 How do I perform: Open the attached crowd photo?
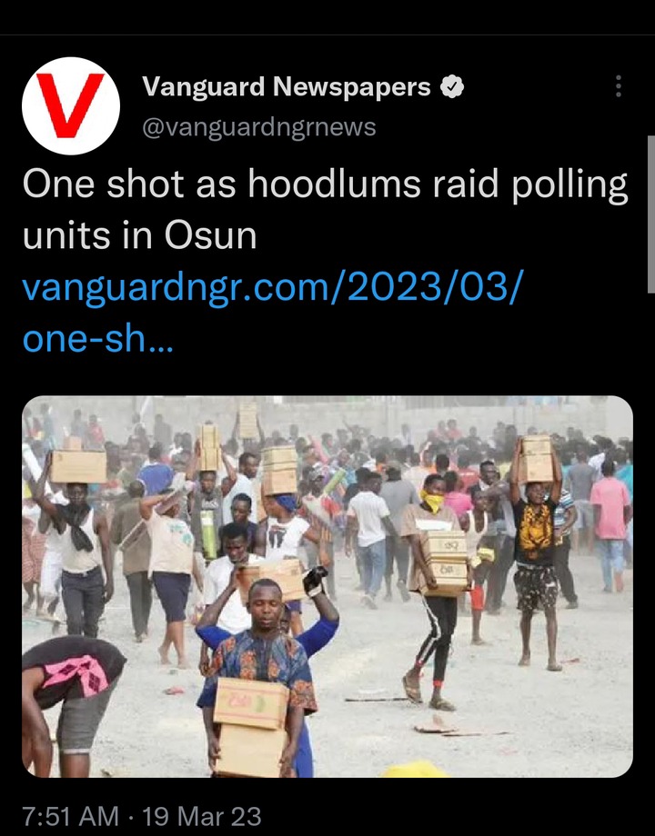pyautogui.click(x=327, y=586)
